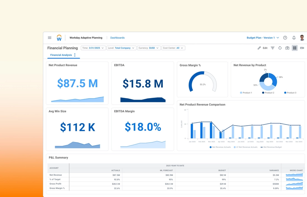The width and height of the screenshot is (307, 197).
Task: Open the video presentation icon
Action: point(302,48)
